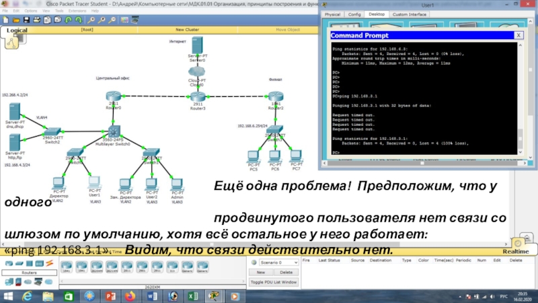The width and height of the screenshot is (538, 303).
Task: Click the Cloud0 device in topology
Action: coord(196,72)
